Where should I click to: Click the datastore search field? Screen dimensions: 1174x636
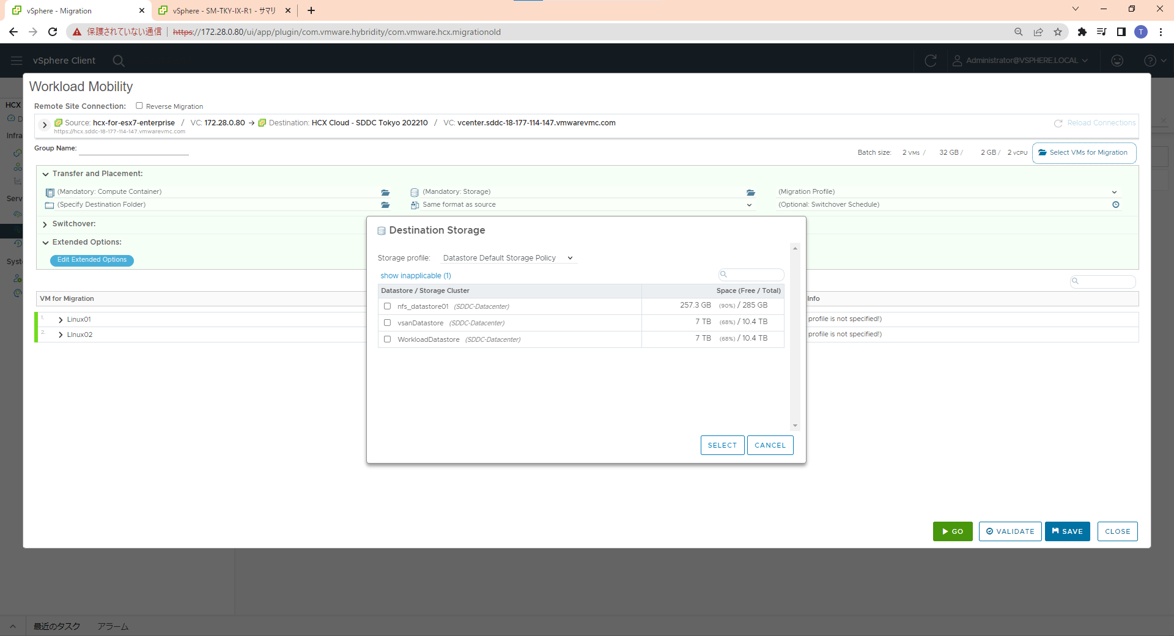751,275
